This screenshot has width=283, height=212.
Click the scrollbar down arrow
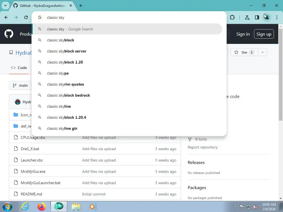(x=281, y=198)
